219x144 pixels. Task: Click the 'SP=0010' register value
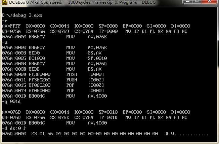tap(108, 112)
